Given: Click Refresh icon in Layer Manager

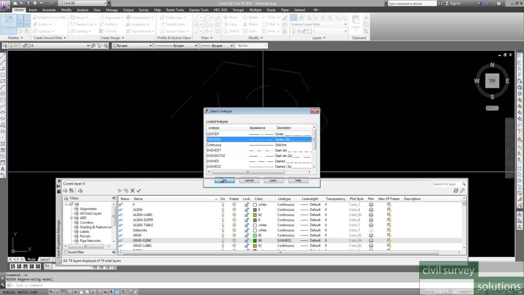Looking at the screenshot, I should [x=456, y=191].
